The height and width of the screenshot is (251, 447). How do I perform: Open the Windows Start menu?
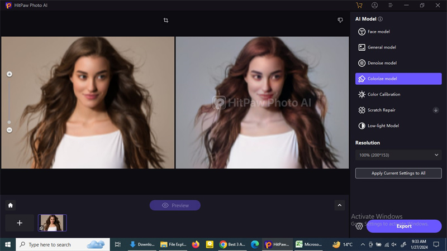8,244
